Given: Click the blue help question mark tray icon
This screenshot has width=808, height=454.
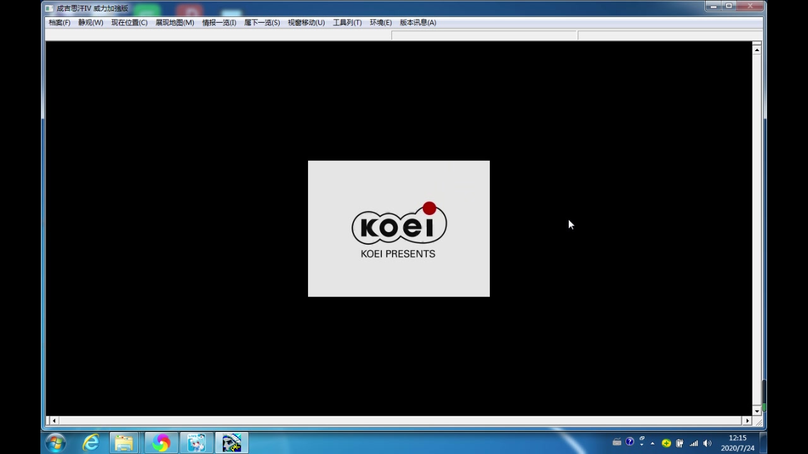Looking at the screenshot, I should click(x=629, y=442).
